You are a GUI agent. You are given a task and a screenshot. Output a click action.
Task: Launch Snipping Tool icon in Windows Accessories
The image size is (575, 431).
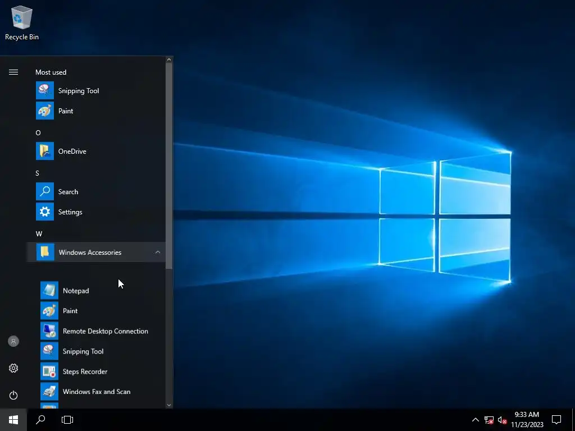49,351
